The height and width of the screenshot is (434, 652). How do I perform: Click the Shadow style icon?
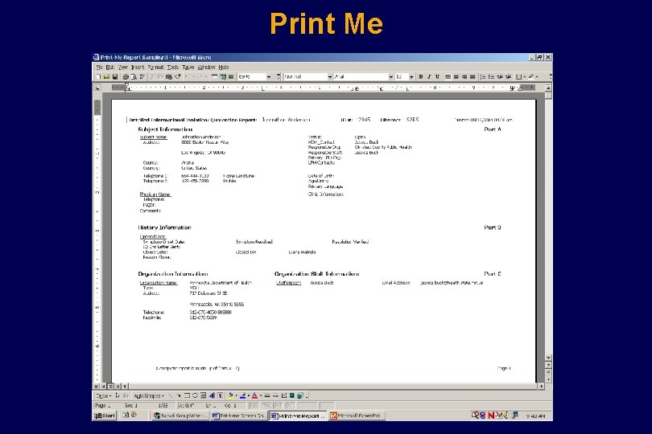pyautogui.click(x=292, y=395)
